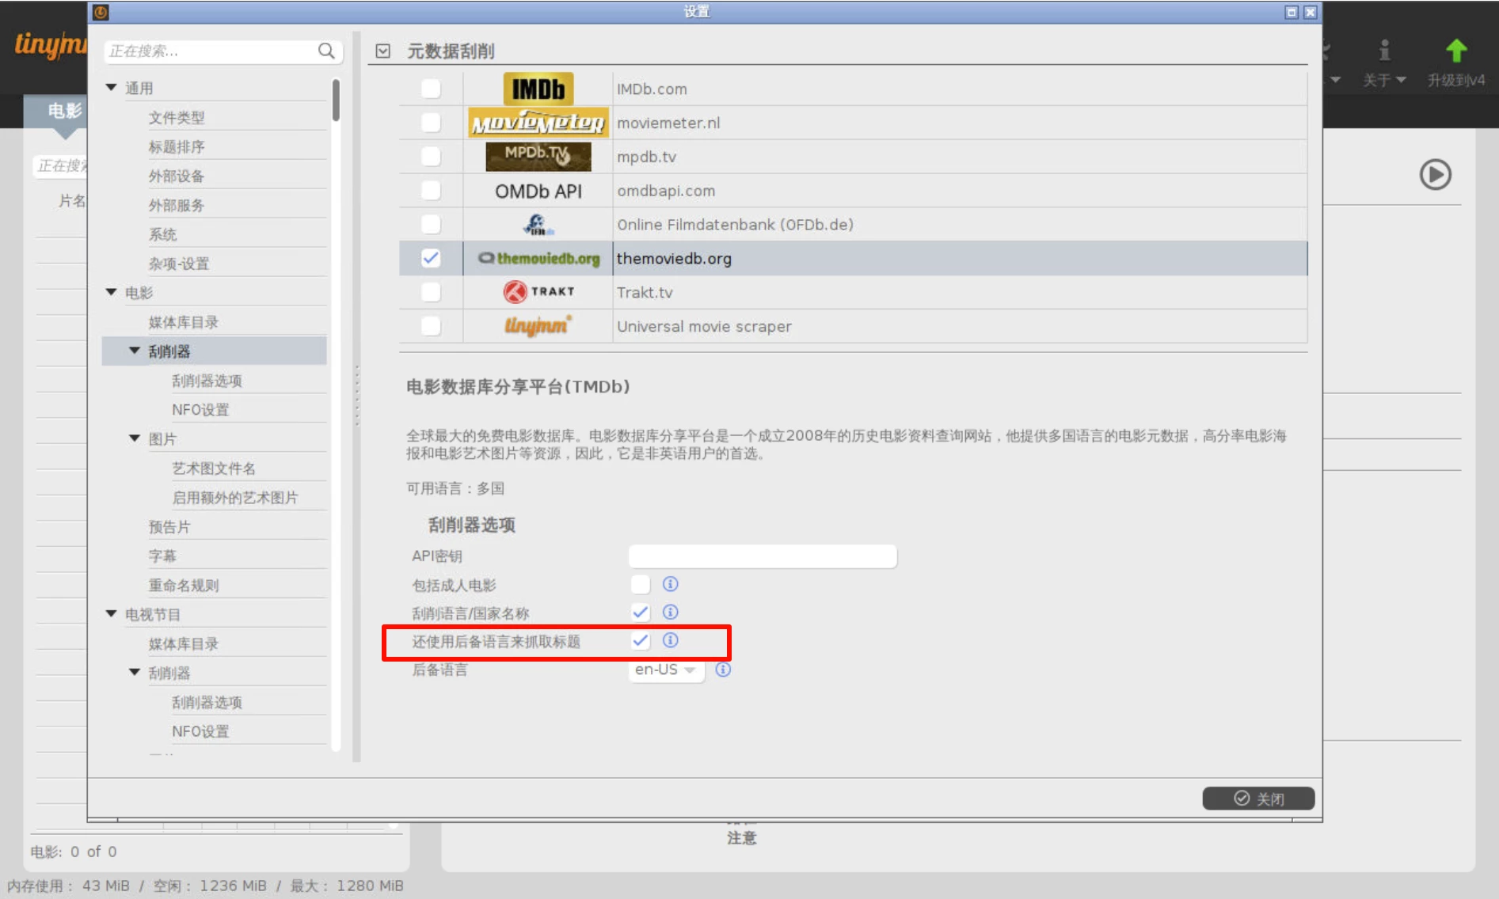This screenshot has width=1499, height=899.
Task: Select 重命名规则 in the settings tree
Action: (x=184, y=586)
